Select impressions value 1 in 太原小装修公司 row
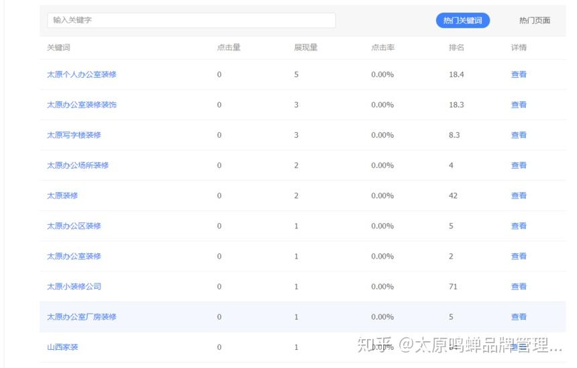This screenshot has width=577, height=368. (x=297, y=286)
